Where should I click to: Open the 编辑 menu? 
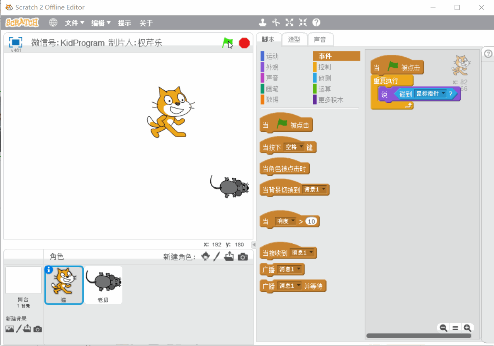tap(101, 23)
